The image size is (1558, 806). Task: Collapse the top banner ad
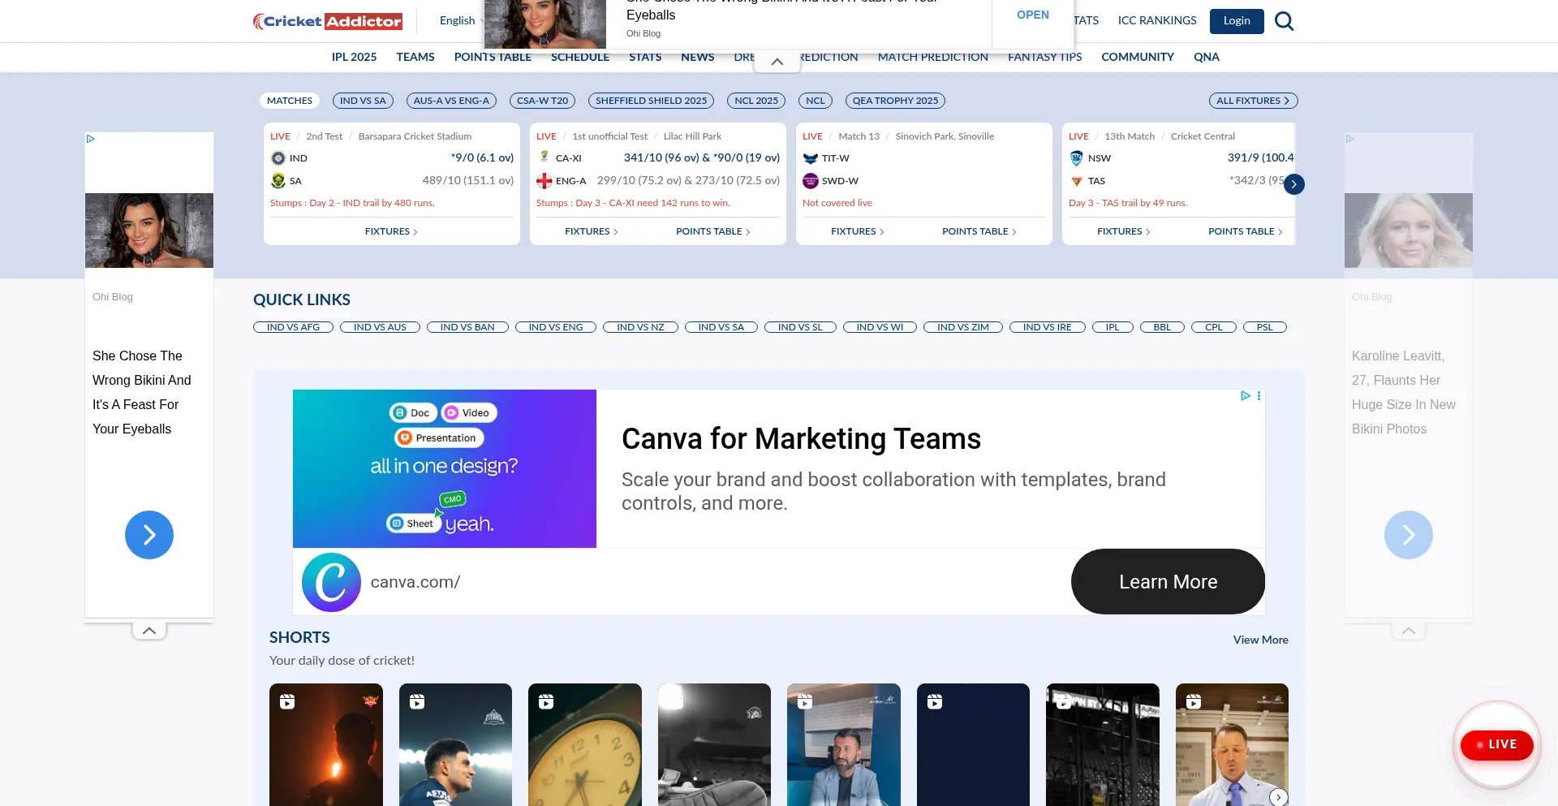point(777,62)
